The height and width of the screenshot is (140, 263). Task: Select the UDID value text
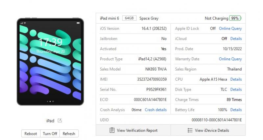point(217,120)
